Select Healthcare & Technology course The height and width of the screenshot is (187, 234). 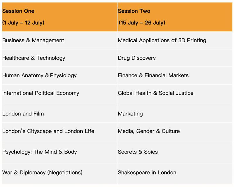[x=34, y=58]
